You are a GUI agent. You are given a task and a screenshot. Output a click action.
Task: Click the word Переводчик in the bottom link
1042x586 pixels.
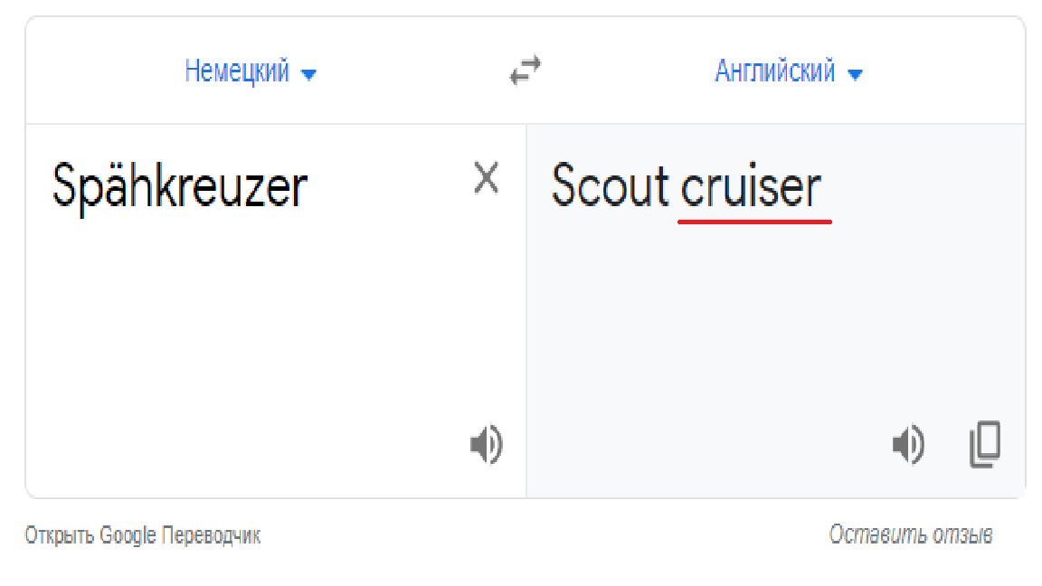pos(212,534)
